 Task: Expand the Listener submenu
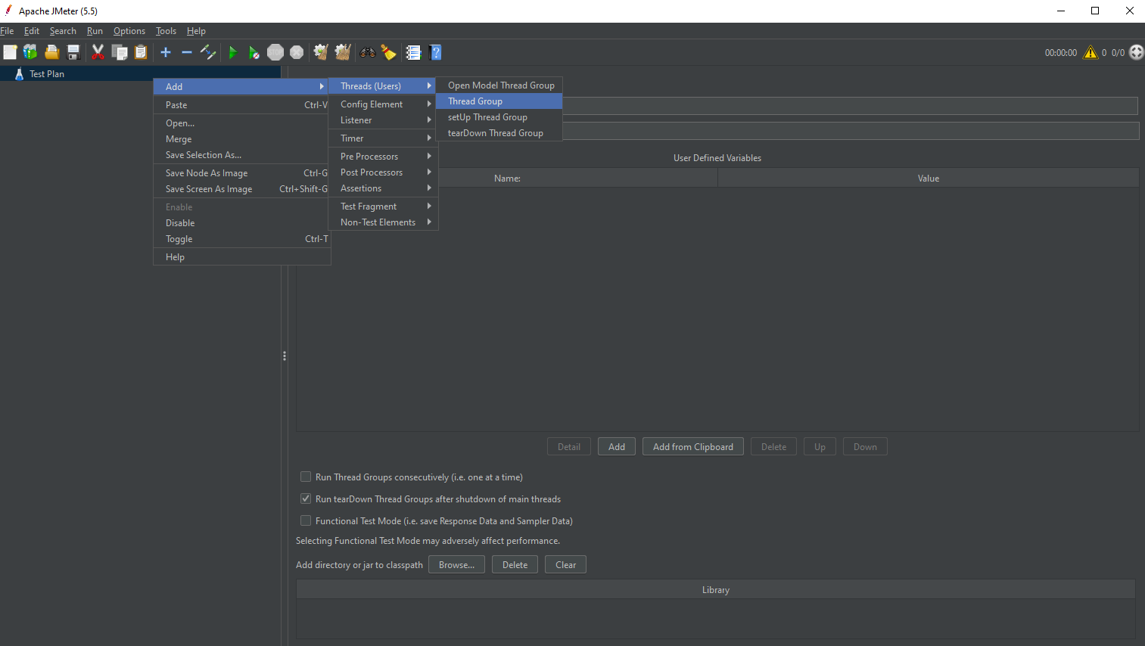click(383, 120)
